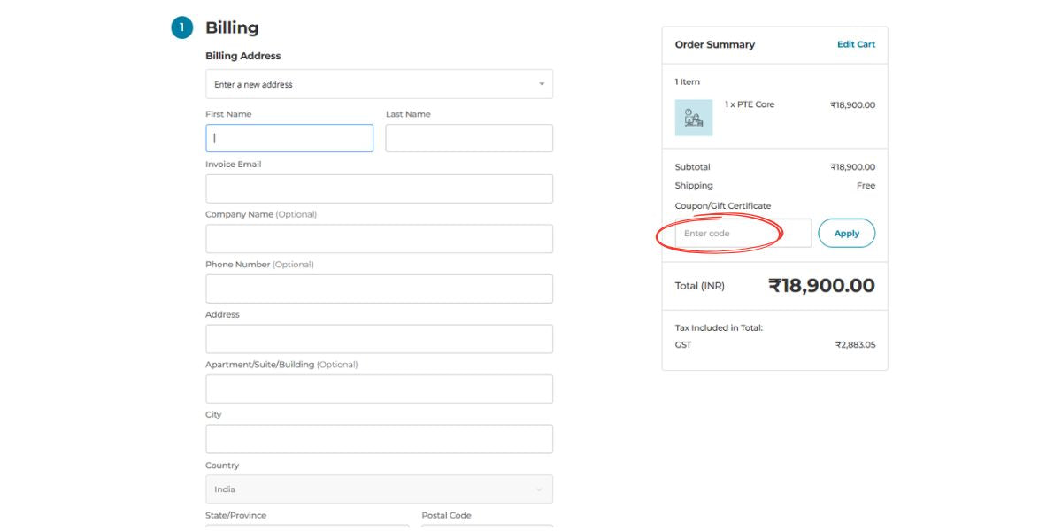This screenshot has height=531, width=1062.
Task: Click the 'Subtotal' label
Action: point(693,167)
